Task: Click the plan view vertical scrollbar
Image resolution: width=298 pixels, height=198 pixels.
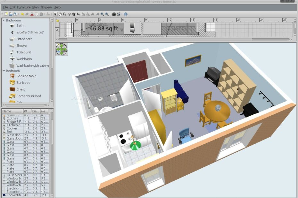Action: [x=295, y=27]
